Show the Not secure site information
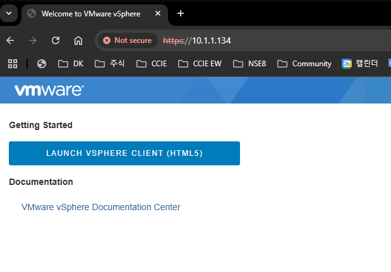Viewport: 391px width, 272px height. (x=128, y=40)
